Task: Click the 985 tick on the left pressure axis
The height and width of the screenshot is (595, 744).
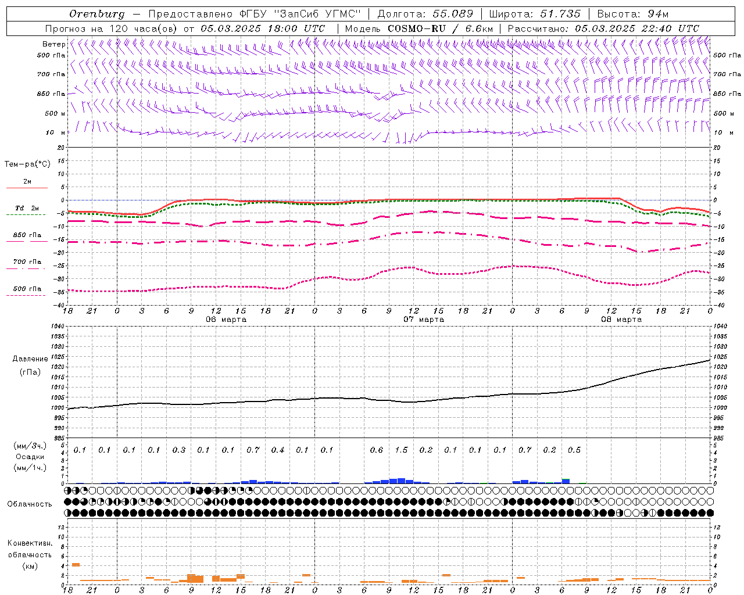Action: [x=60, y=438]
